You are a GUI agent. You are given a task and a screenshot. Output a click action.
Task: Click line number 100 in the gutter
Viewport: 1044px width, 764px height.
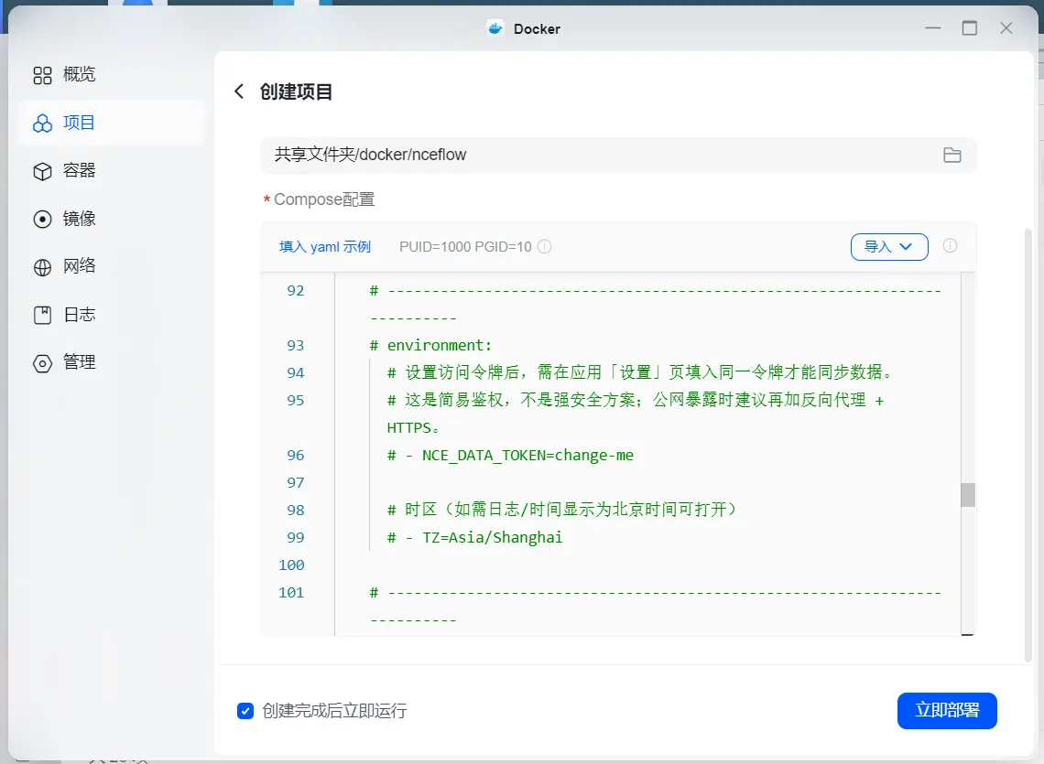[291, 565]
